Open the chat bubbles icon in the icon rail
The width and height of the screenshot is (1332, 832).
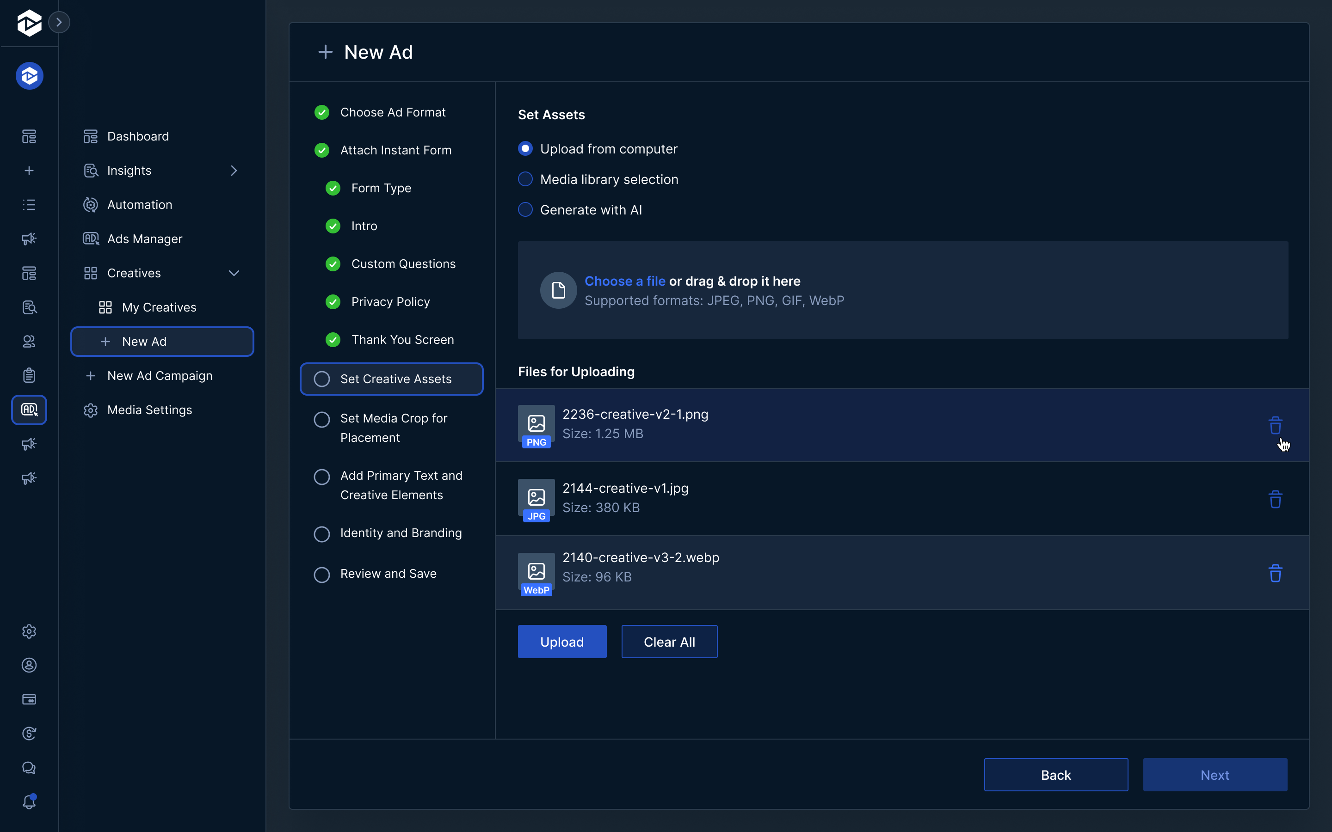point(29,768)
